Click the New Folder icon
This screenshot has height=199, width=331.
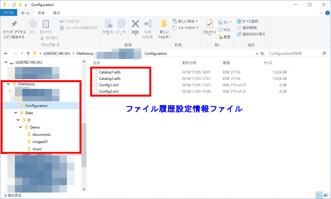point(164,24)
